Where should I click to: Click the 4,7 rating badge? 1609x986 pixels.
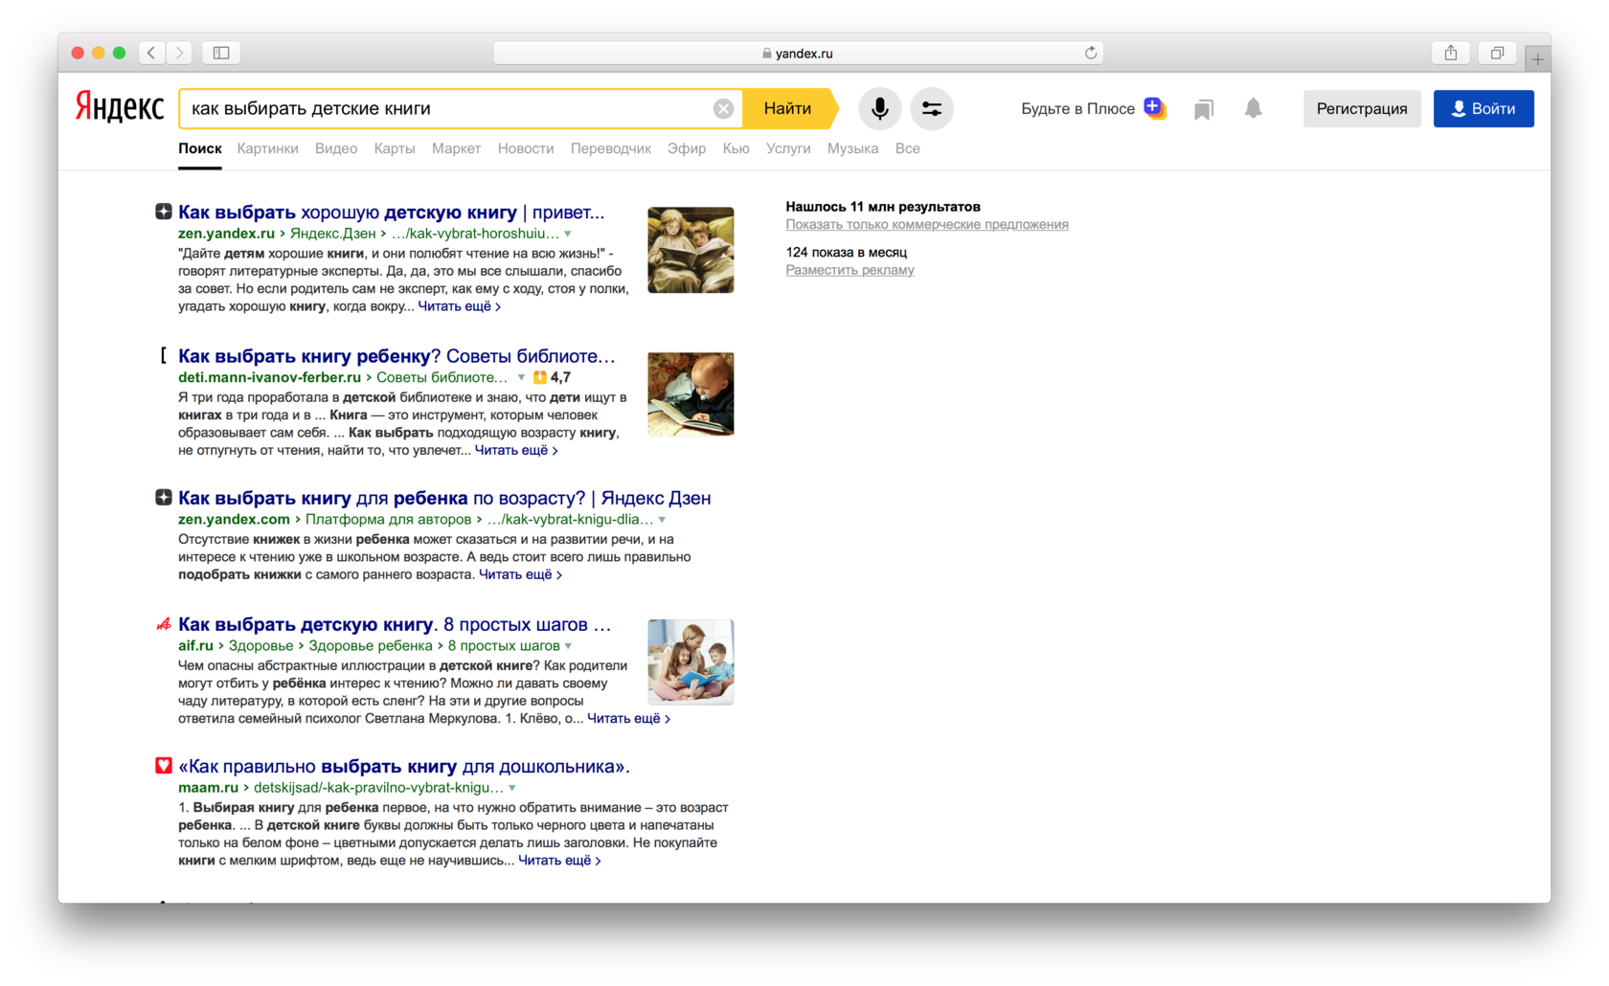[553, 377]
